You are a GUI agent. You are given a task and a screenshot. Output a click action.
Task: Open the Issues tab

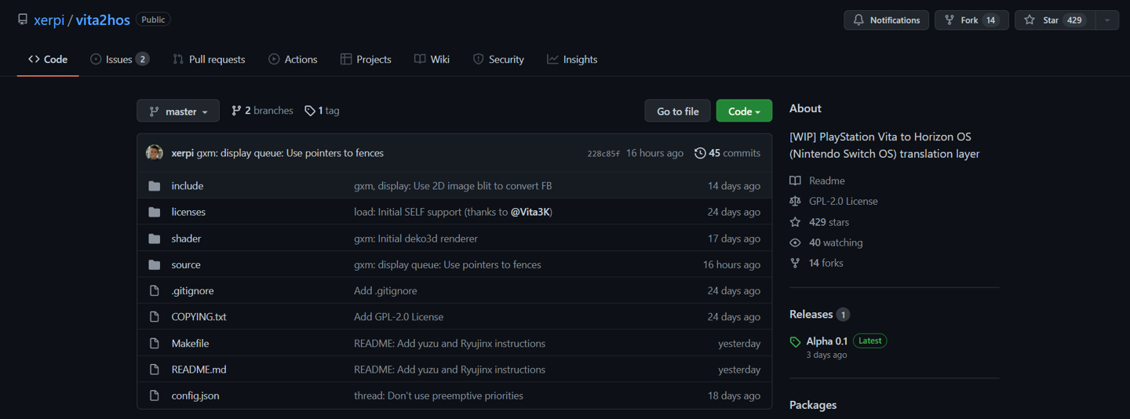(119, 59)
